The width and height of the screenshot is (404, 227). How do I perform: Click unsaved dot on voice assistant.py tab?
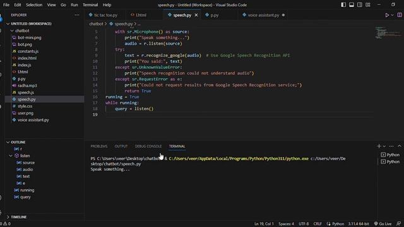(x=283, y=15)
